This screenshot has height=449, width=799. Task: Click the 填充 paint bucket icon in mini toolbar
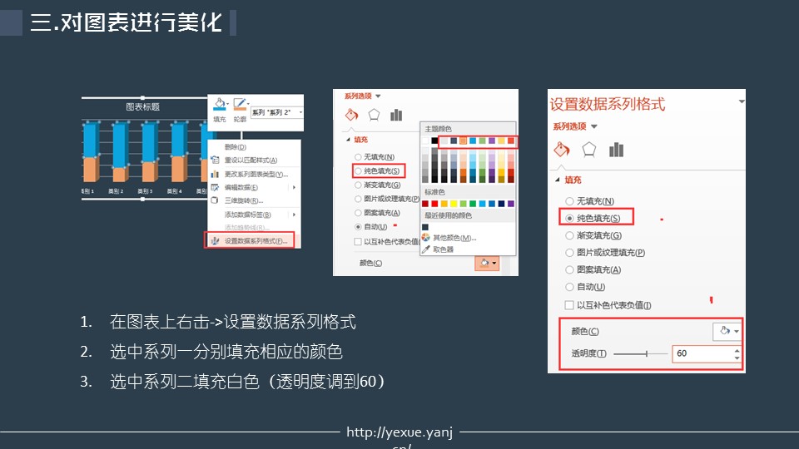219,105
